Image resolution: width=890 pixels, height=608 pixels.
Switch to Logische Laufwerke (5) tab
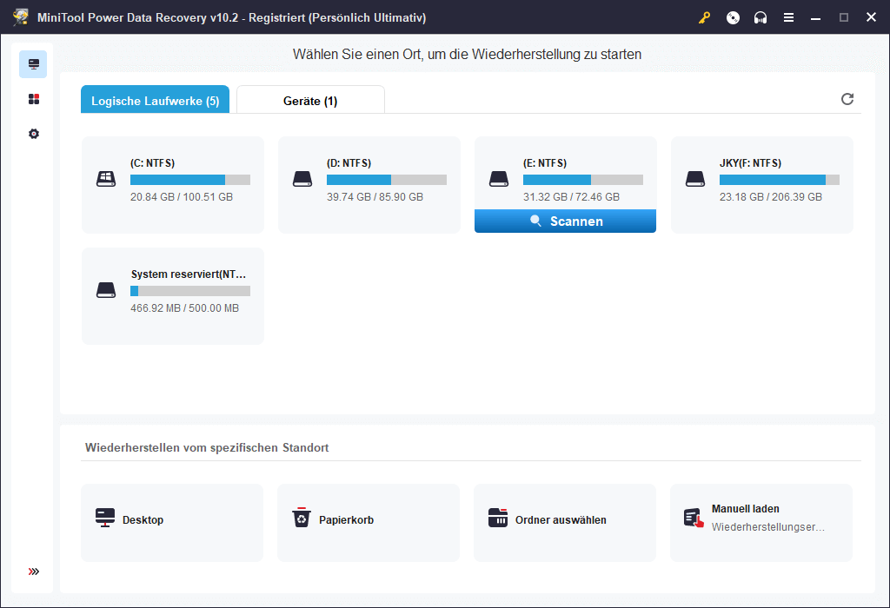(x=155, y=100)
